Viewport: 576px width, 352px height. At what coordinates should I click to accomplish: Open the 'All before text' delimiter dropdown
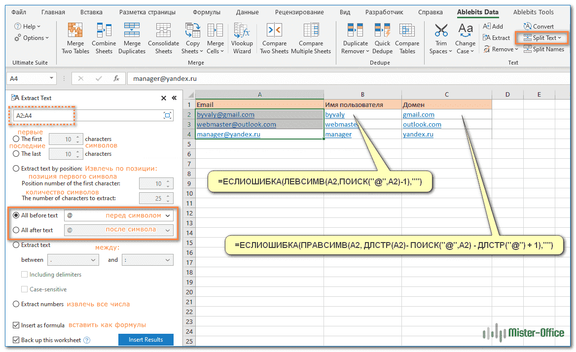tap(169, 216)
